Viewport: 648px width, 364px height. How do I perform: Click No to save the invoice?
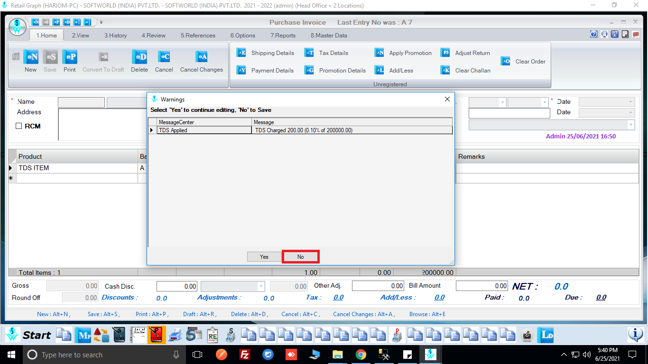point(300,257)
